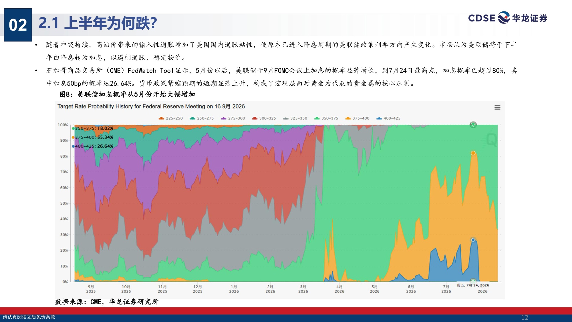Click the blue diamond data marker
572x322 pixels.
click(x=473, y=240)
